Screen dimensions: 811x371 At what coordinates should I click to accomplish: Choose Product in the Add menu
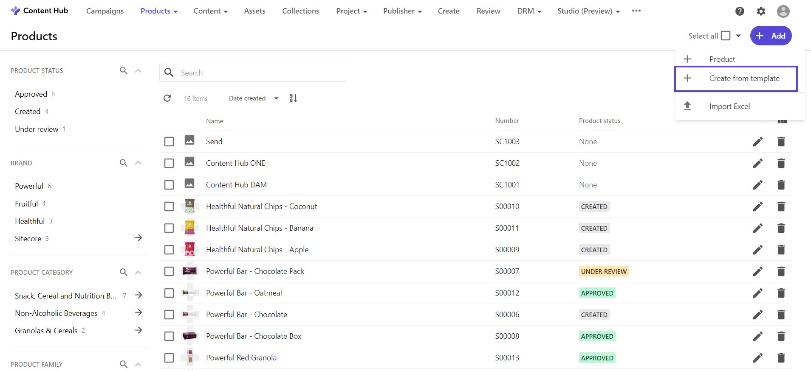740,59
